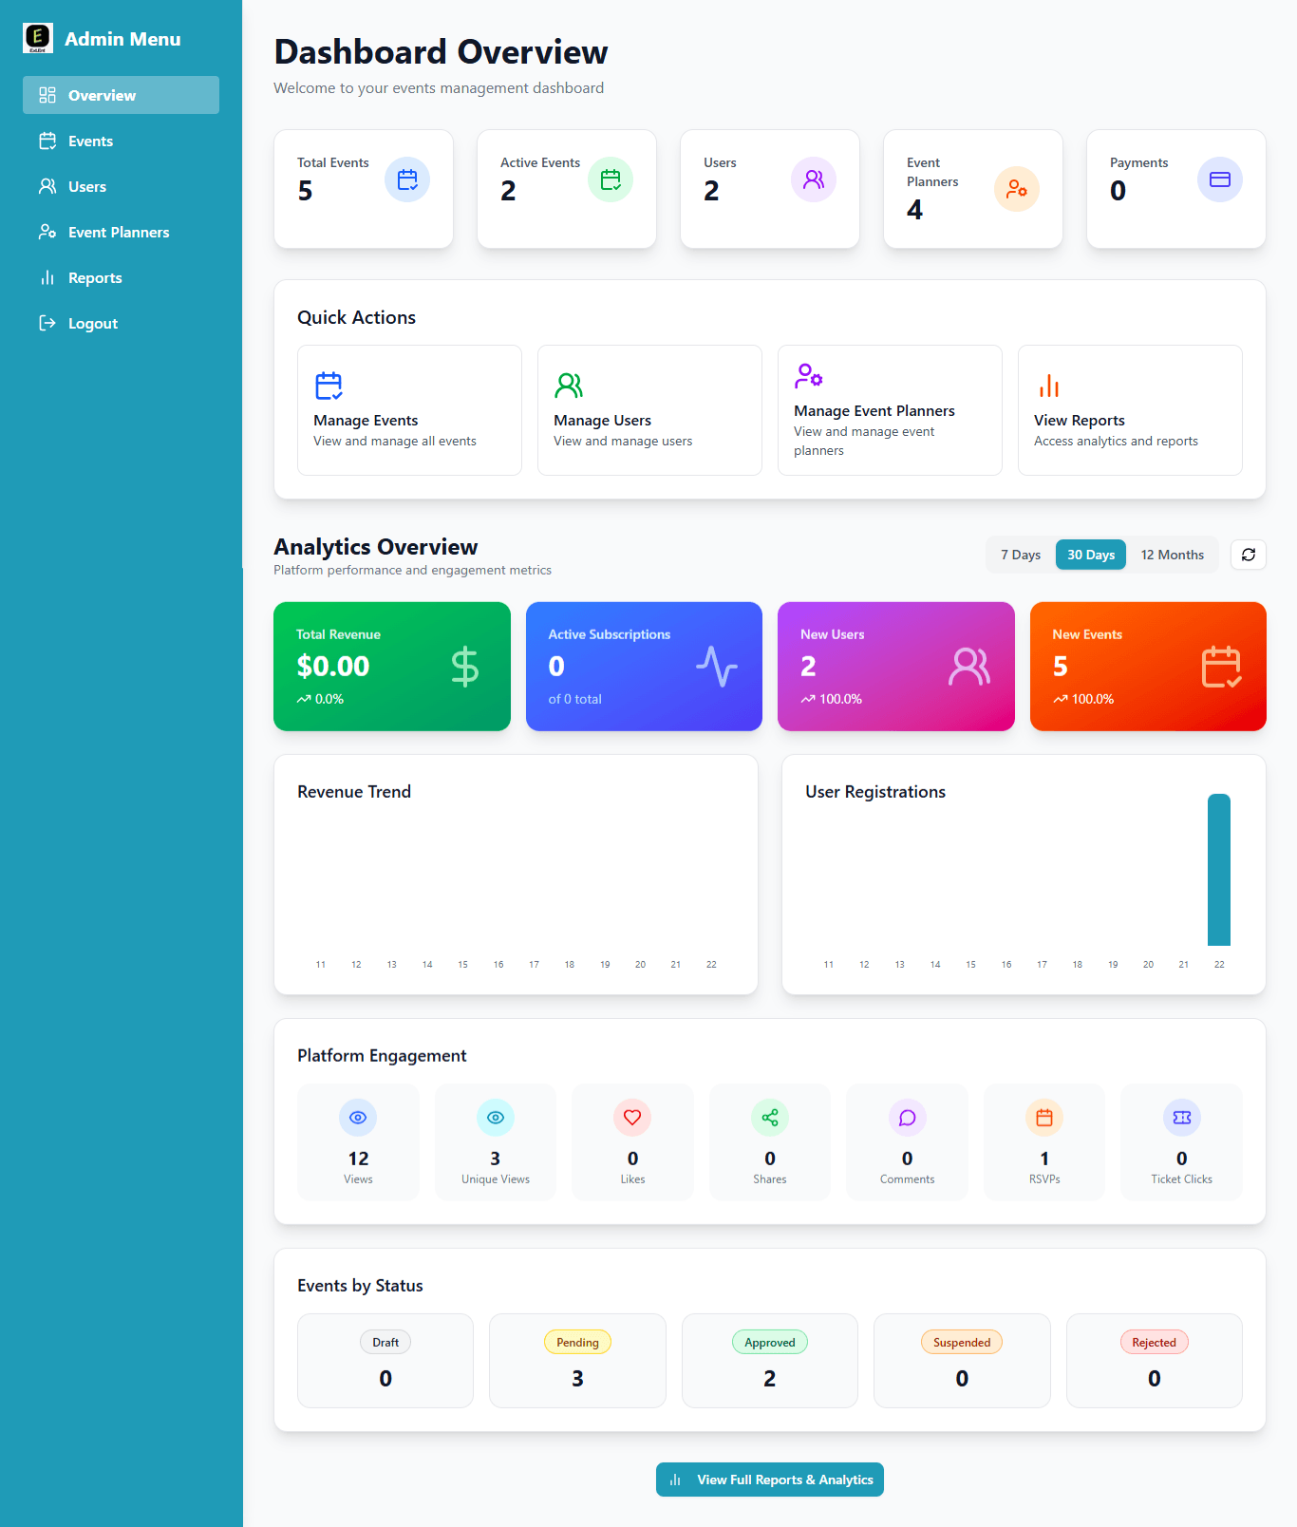Screen dimensions: 1297x1527
Task: Open Event Planners in sidebar menu
Action: (119, 233)
